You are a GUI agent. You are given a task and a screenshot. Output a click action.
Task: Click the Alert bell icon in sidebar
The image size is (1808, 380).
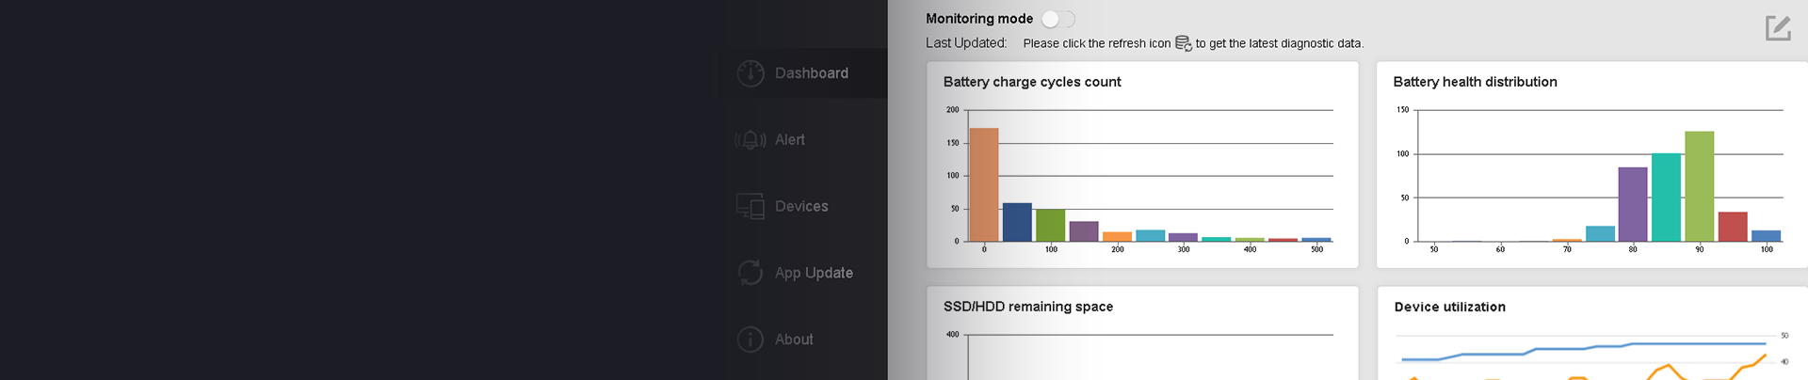coord(751,140)
